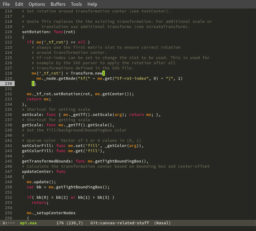Image resolution: width=256 pixels, height=231 pixels.
Task: Click the highlighted line number 230
Action: [x=9, y=84]
